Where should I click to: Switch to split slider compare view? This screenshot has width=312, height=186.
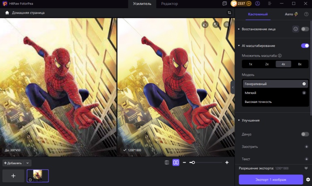coord(167,162)
